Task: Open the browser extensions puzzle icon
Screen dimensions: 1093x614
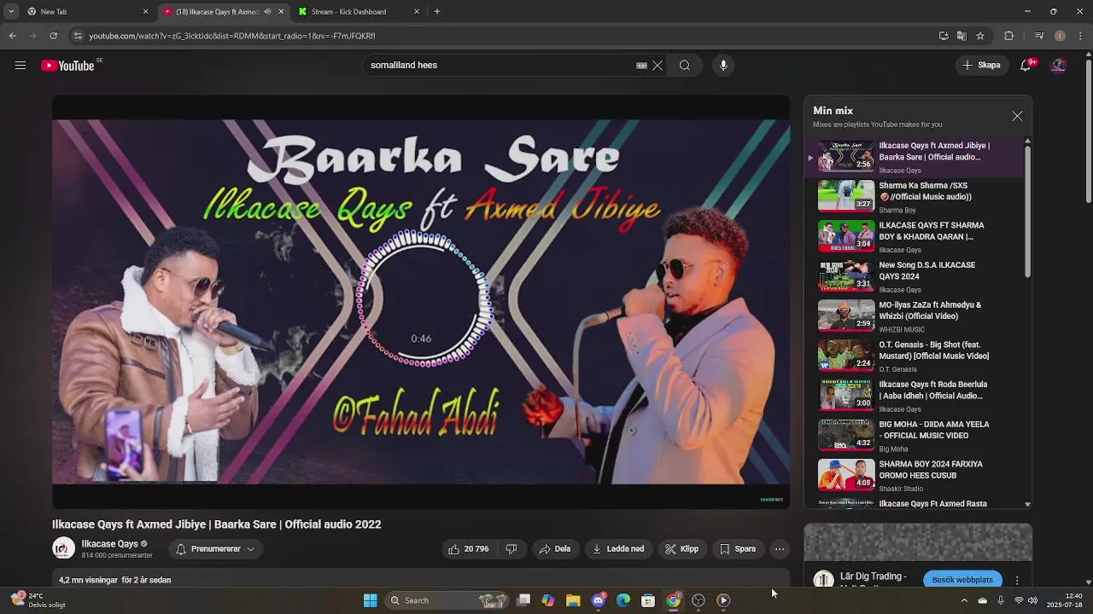Action: tap(1008, 36)
